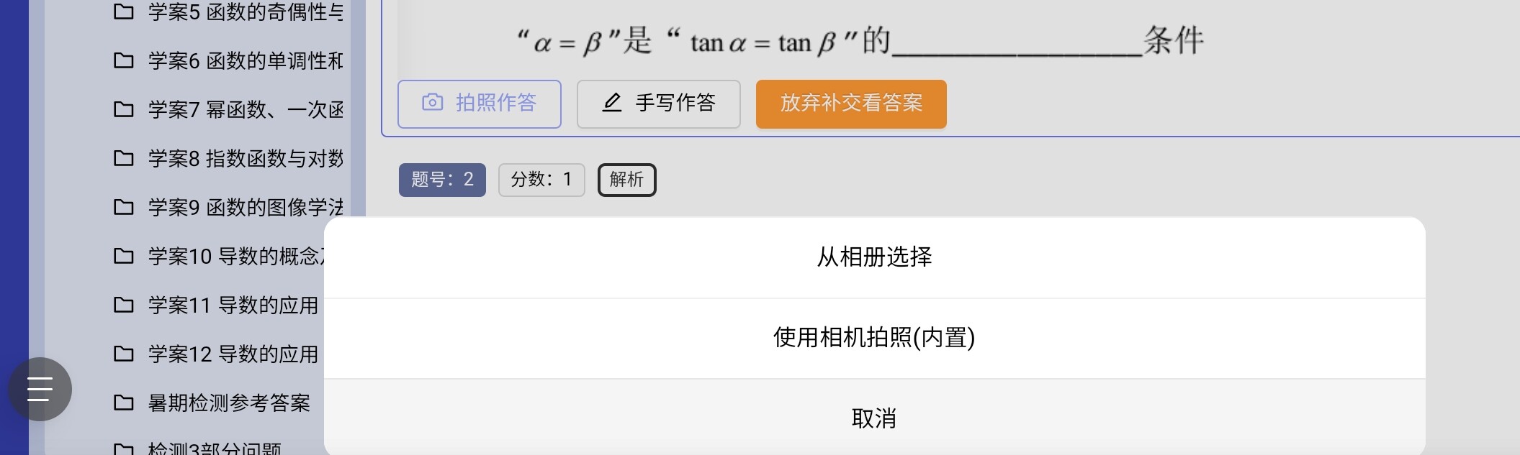This screenshot has height=455, width=1520.
Task: Click the orange 放弃补交看答案 button
Action: 850,104
